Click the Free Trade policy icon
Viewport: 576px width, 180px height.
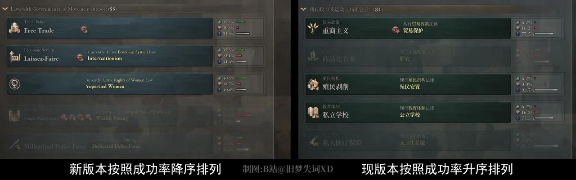[x=14, y=28]
